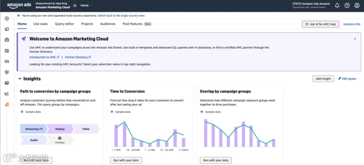Screen dimensions: 364x165
Task: Click the Purchase path step
Action: (60, 140)
